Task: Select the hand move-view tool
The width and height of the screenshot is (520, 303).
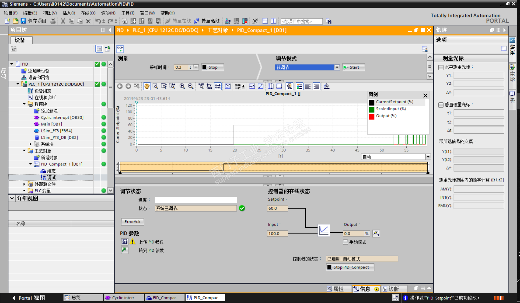Action: click(147, 86)
